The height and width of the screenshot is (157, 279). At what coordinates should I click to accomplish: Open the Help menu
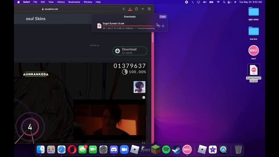coord(98,2)
